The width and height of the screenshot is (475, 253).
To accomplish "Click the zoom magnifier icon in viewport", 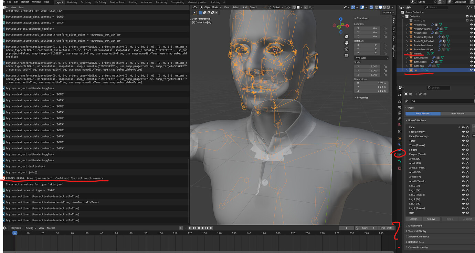I will click(347, 37).
